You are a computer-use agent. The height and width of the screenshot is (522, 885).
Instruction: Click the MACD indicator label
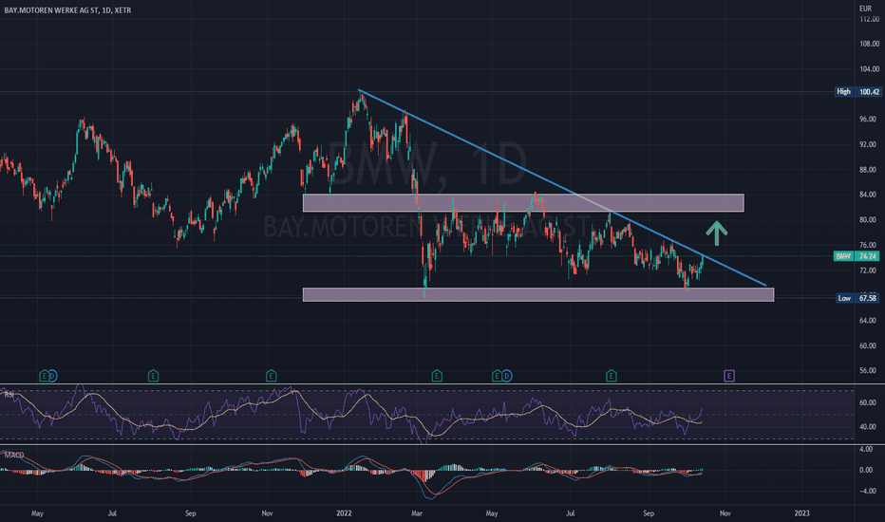[13, 455]
